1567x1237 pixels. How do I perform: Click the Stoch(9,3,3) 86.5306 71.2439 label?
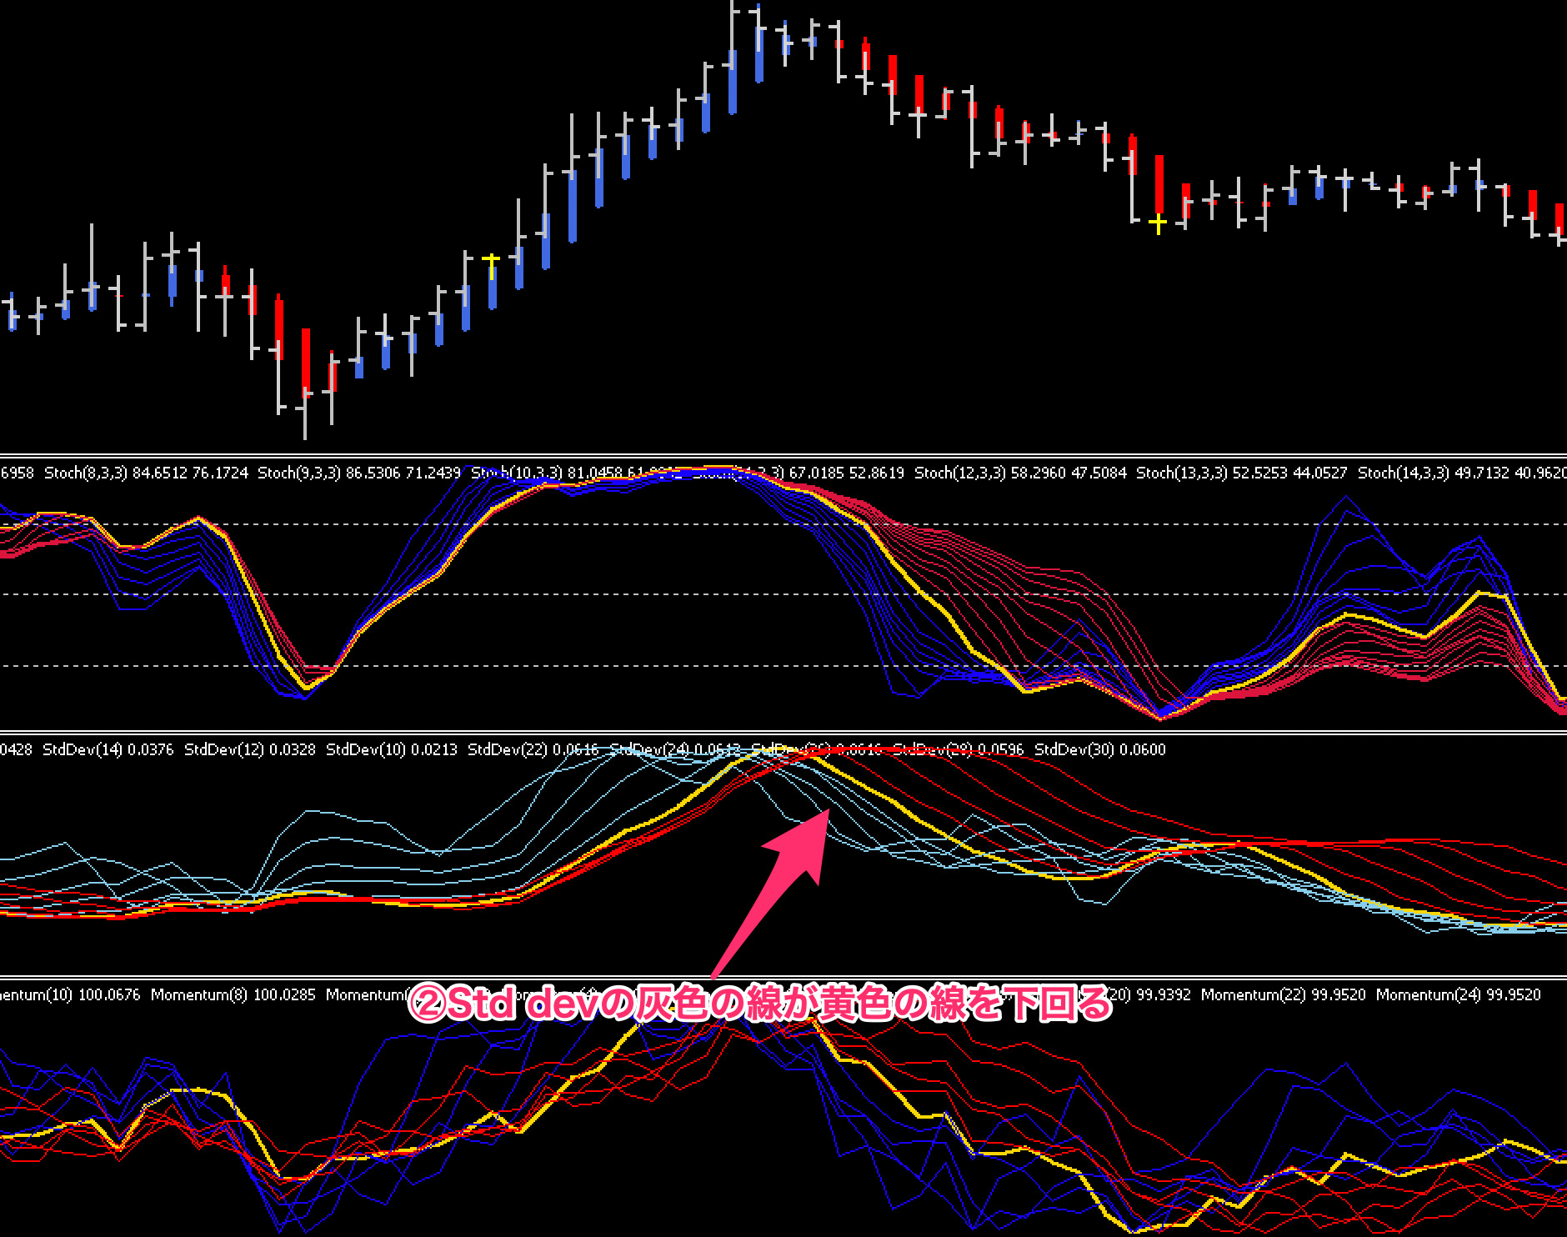pyautogui.click(x=359, y=473)
